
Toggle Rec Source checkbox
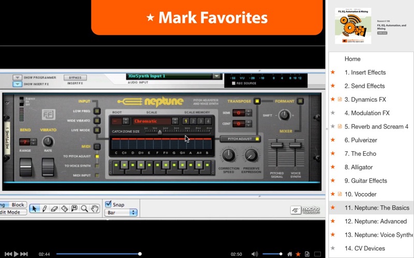pyautogui.click(x=233, y=83)
